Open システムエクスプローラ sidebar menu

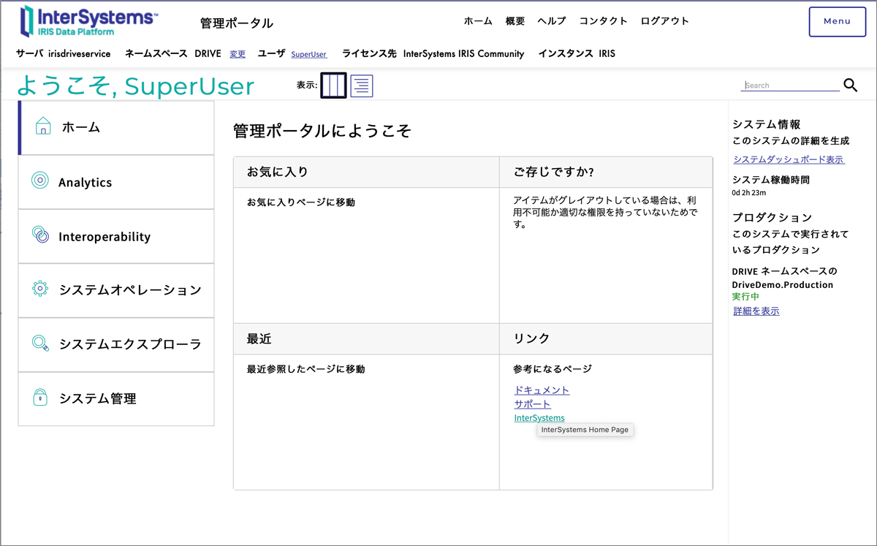(116, 344)
